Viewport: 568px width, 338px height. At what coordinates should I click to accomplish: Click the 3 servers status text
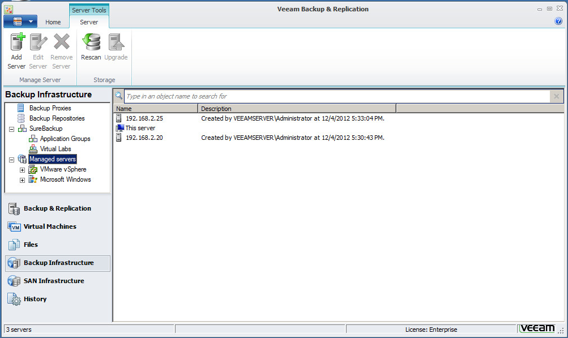pyautogui.click(x=19, y=330)
